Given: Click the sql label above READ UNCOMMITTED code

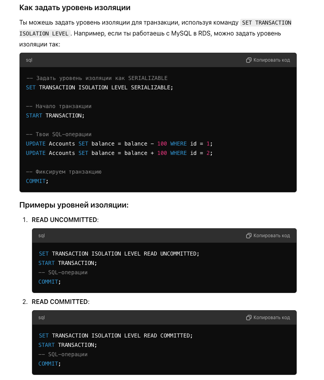Looking at the screenshot, I should click(42, 236).
